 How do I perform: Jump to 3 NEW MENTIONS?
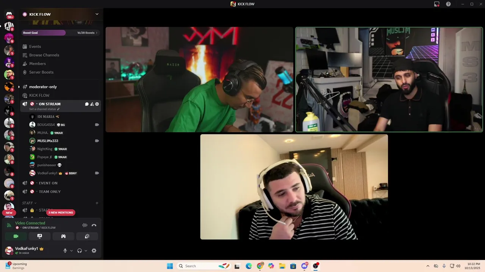coord(61,213)
